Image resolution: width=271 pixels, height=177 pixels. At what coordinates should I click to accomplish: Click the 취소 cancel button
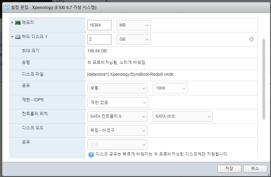pyautogui.click(x=255, y=169)
